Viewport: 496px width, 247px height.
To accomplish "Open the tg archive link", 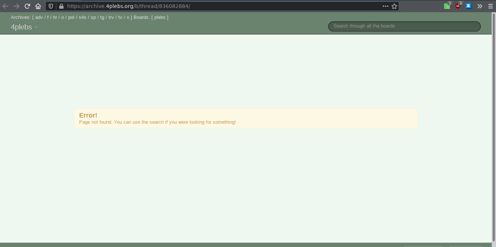I will tap(102, 17).
